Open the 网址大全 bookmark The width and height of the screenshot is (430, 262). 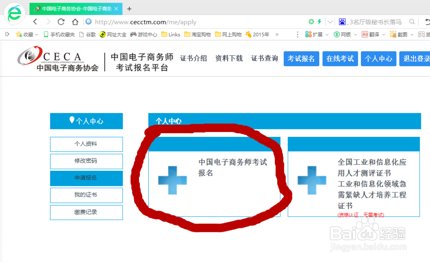click(x=113, y=34)
